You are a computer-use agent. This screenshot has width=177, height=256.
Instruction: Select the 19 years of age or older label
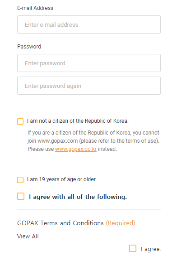point(62,179)
